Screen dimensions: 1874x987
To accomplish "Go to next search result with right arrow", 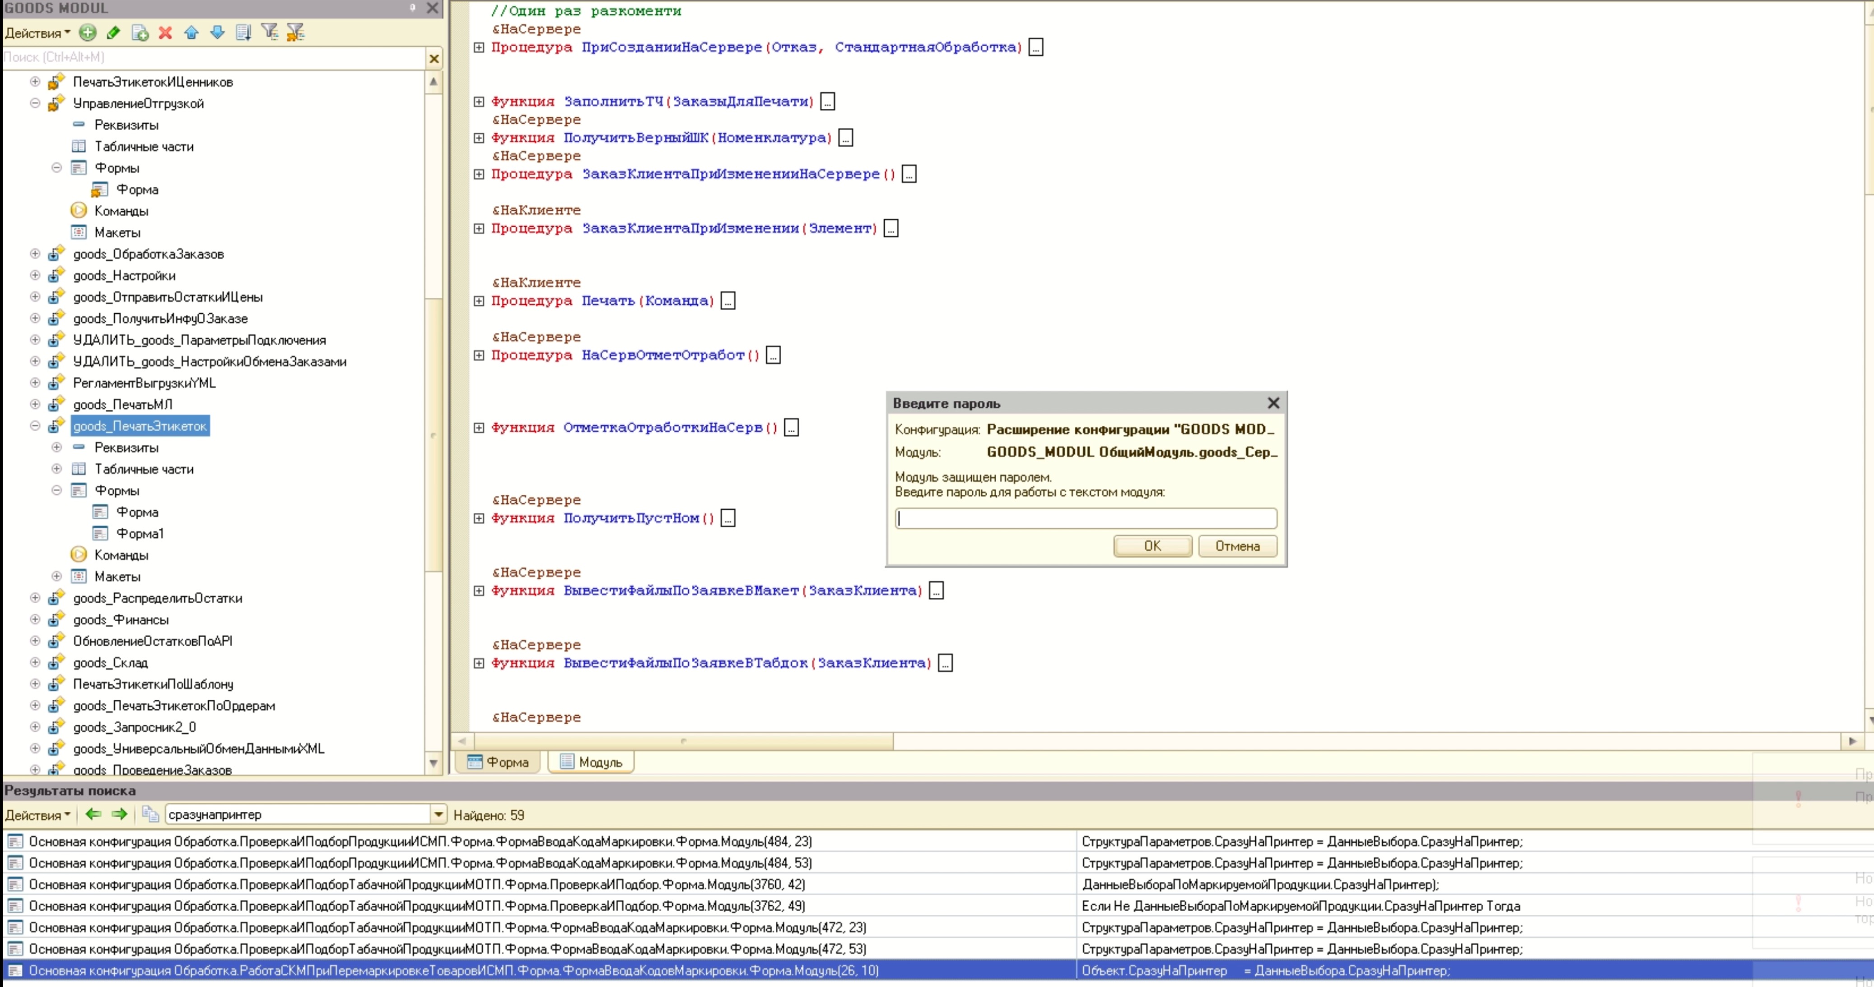I will pos(119,814).
